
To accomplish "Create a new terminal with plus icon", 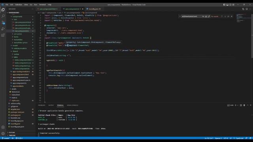I will [x=236, y=105].
